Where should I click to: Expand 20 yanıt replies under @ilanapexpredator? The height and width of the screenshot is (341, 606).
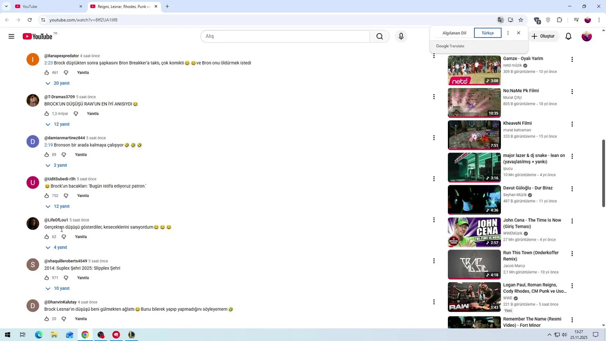click(x=57, y=83)
